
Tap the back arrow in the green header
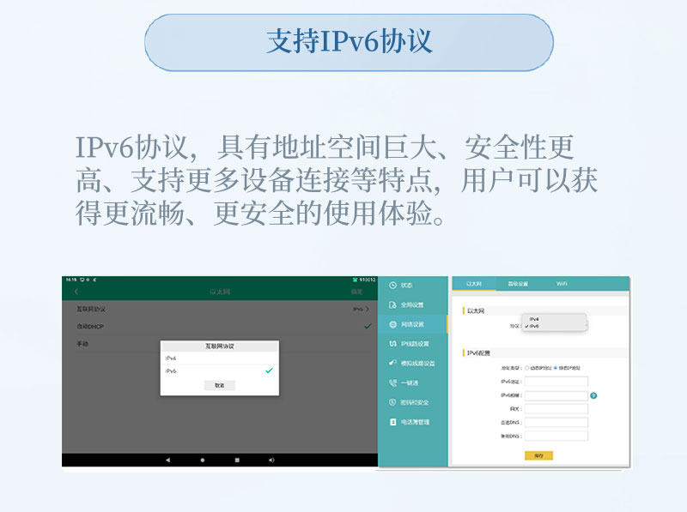click(x=76, y=292)
